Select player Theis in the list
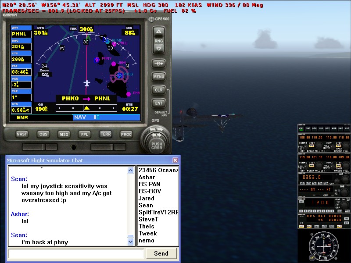Image resolution: width=351 pixels, height=263 pixels. 147,226
